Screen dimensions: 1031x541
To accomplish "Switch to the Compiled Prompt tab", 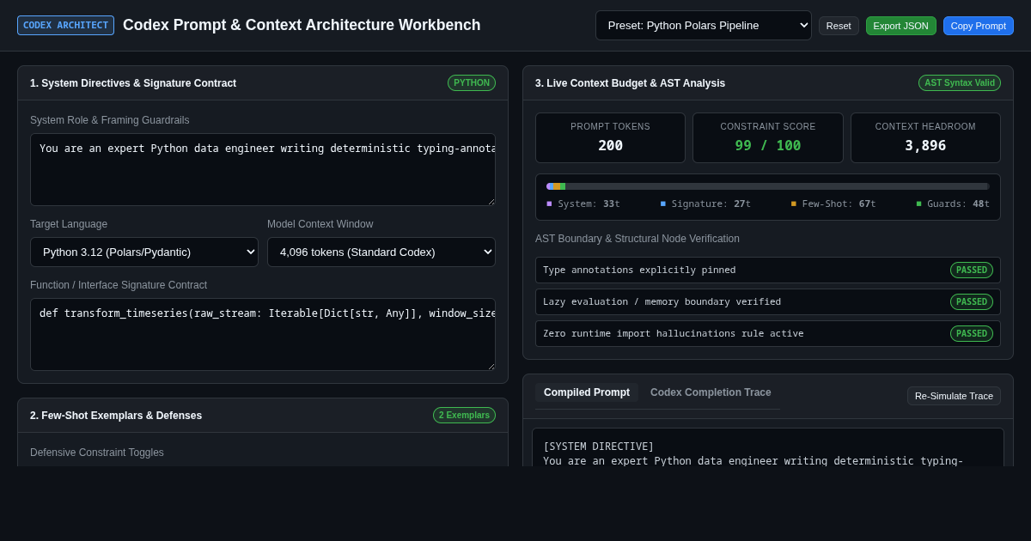I will 587,392.
